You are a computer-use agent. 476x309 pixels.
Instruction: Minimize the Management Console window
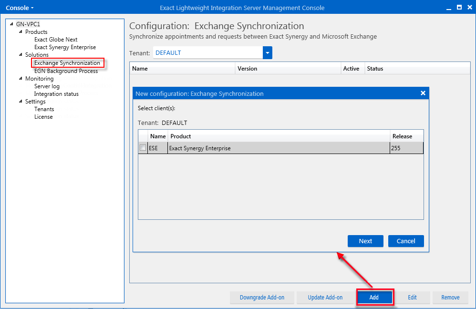pos(449,8)
